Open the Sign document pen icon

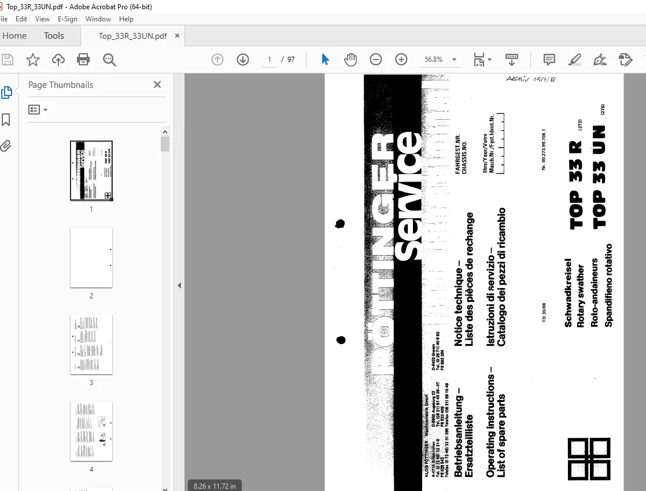[x=600, y=60]
